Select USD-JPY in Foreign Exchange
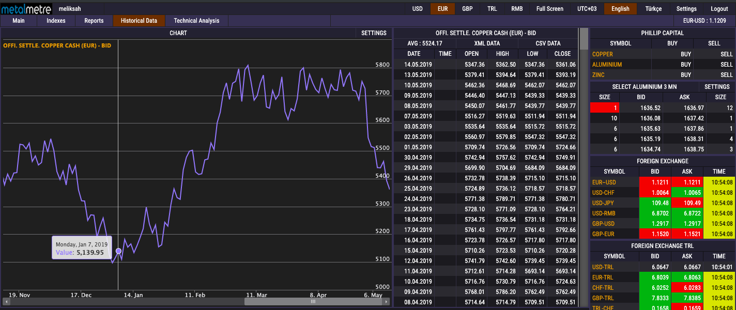Screen dimensions: 736x310 pos(603,203)
